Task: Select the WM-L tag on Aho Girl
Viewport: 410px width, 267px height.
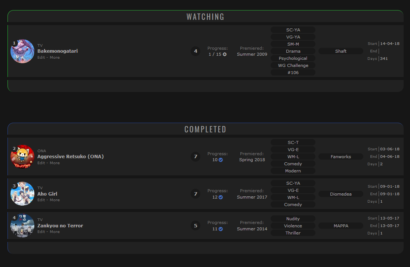Action: click(293, 197)
